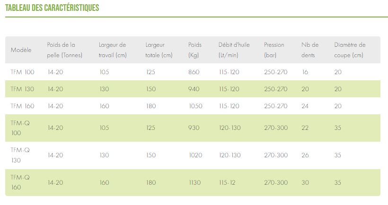Click the TFM 160 model cell
Viewport: 388px width, 205px height.
22,106
